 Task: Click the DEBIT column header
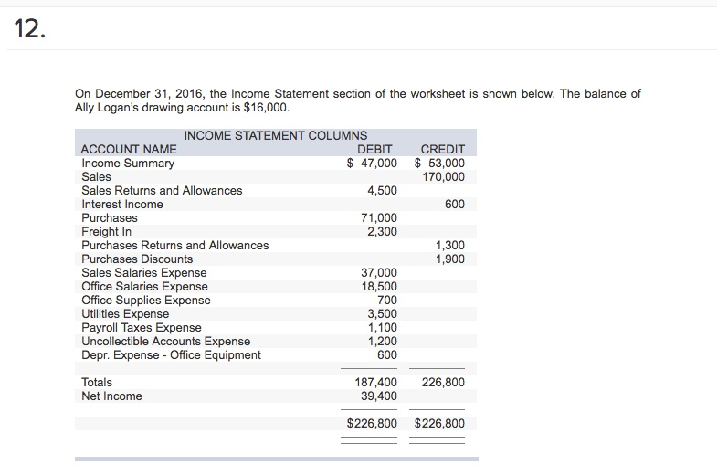[374, 150]
